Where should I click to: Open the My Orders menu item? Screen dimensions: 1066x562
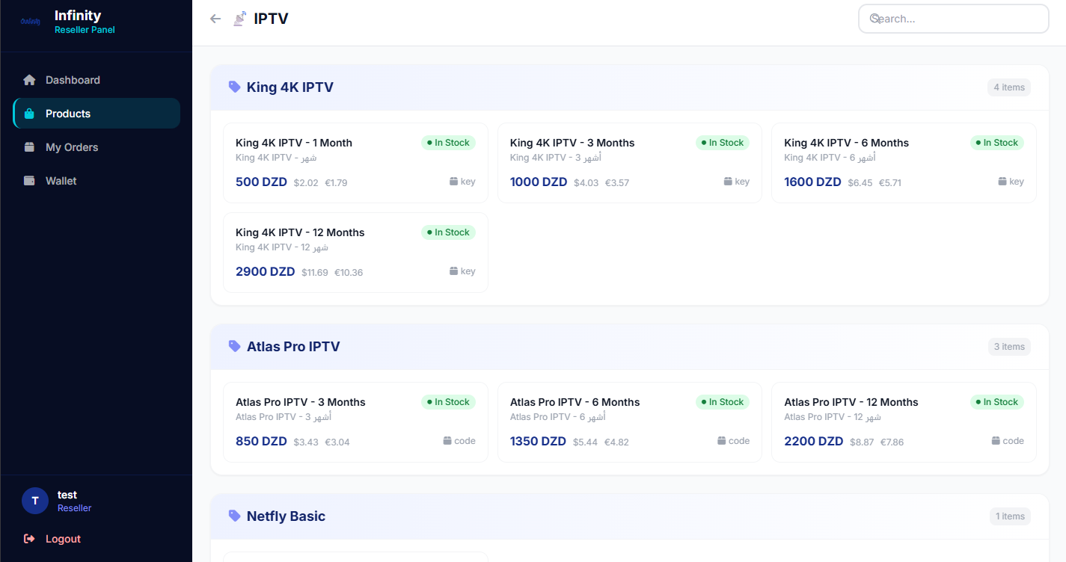tap(72, 147)
